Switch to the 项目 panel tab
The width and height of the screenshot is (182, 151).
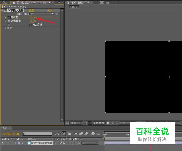point(5,3)
